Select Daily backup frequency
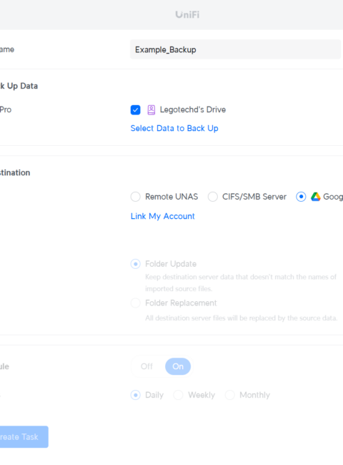Screen dimensions: 343x465 coord(136,395)
